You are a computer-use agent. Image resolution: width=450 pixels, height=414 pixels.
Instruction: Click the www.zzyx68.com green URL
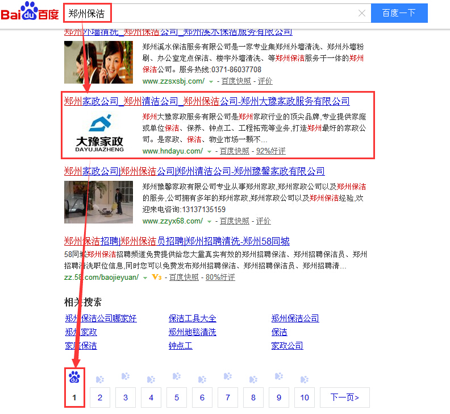(x=173, y=221)
